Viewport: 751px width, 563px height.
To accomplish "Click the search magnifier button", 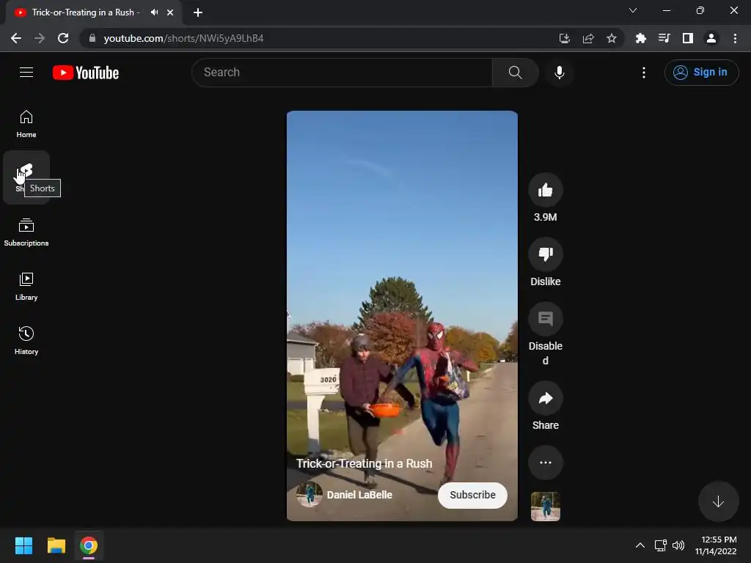I will click(516, 73).
